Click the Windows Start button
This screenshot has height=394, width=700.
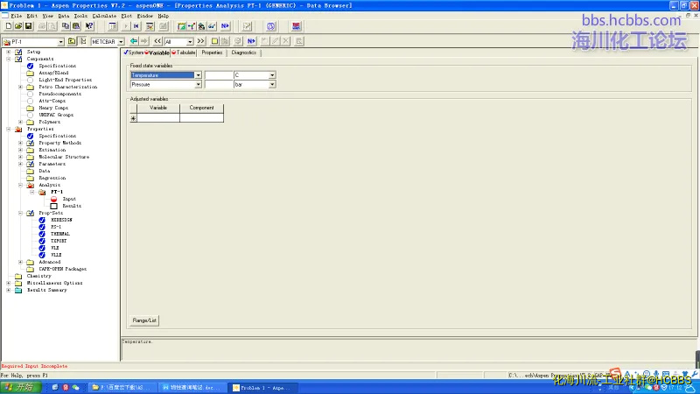(x=20, y=387)
